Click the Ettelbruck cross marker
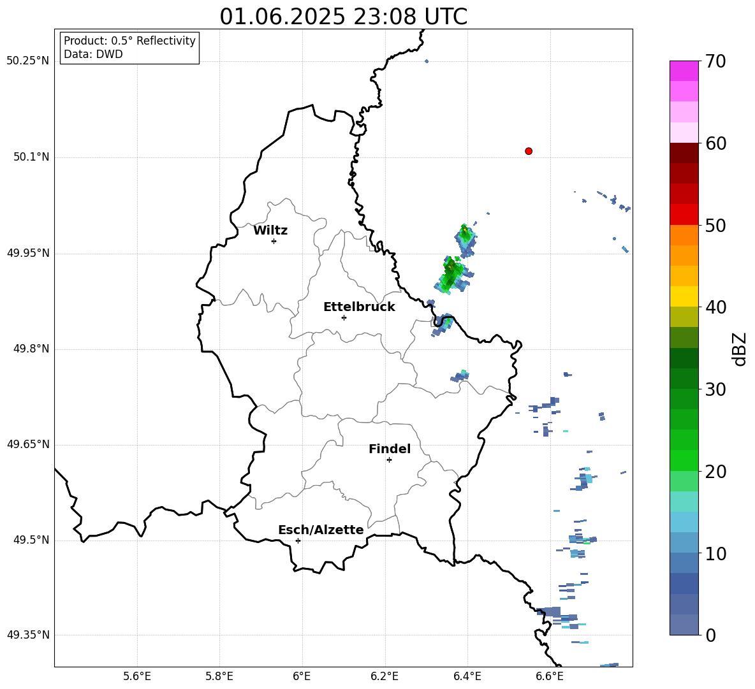This screenshot has width=755, height=689. pyautogui.click(x=344, y=317)
